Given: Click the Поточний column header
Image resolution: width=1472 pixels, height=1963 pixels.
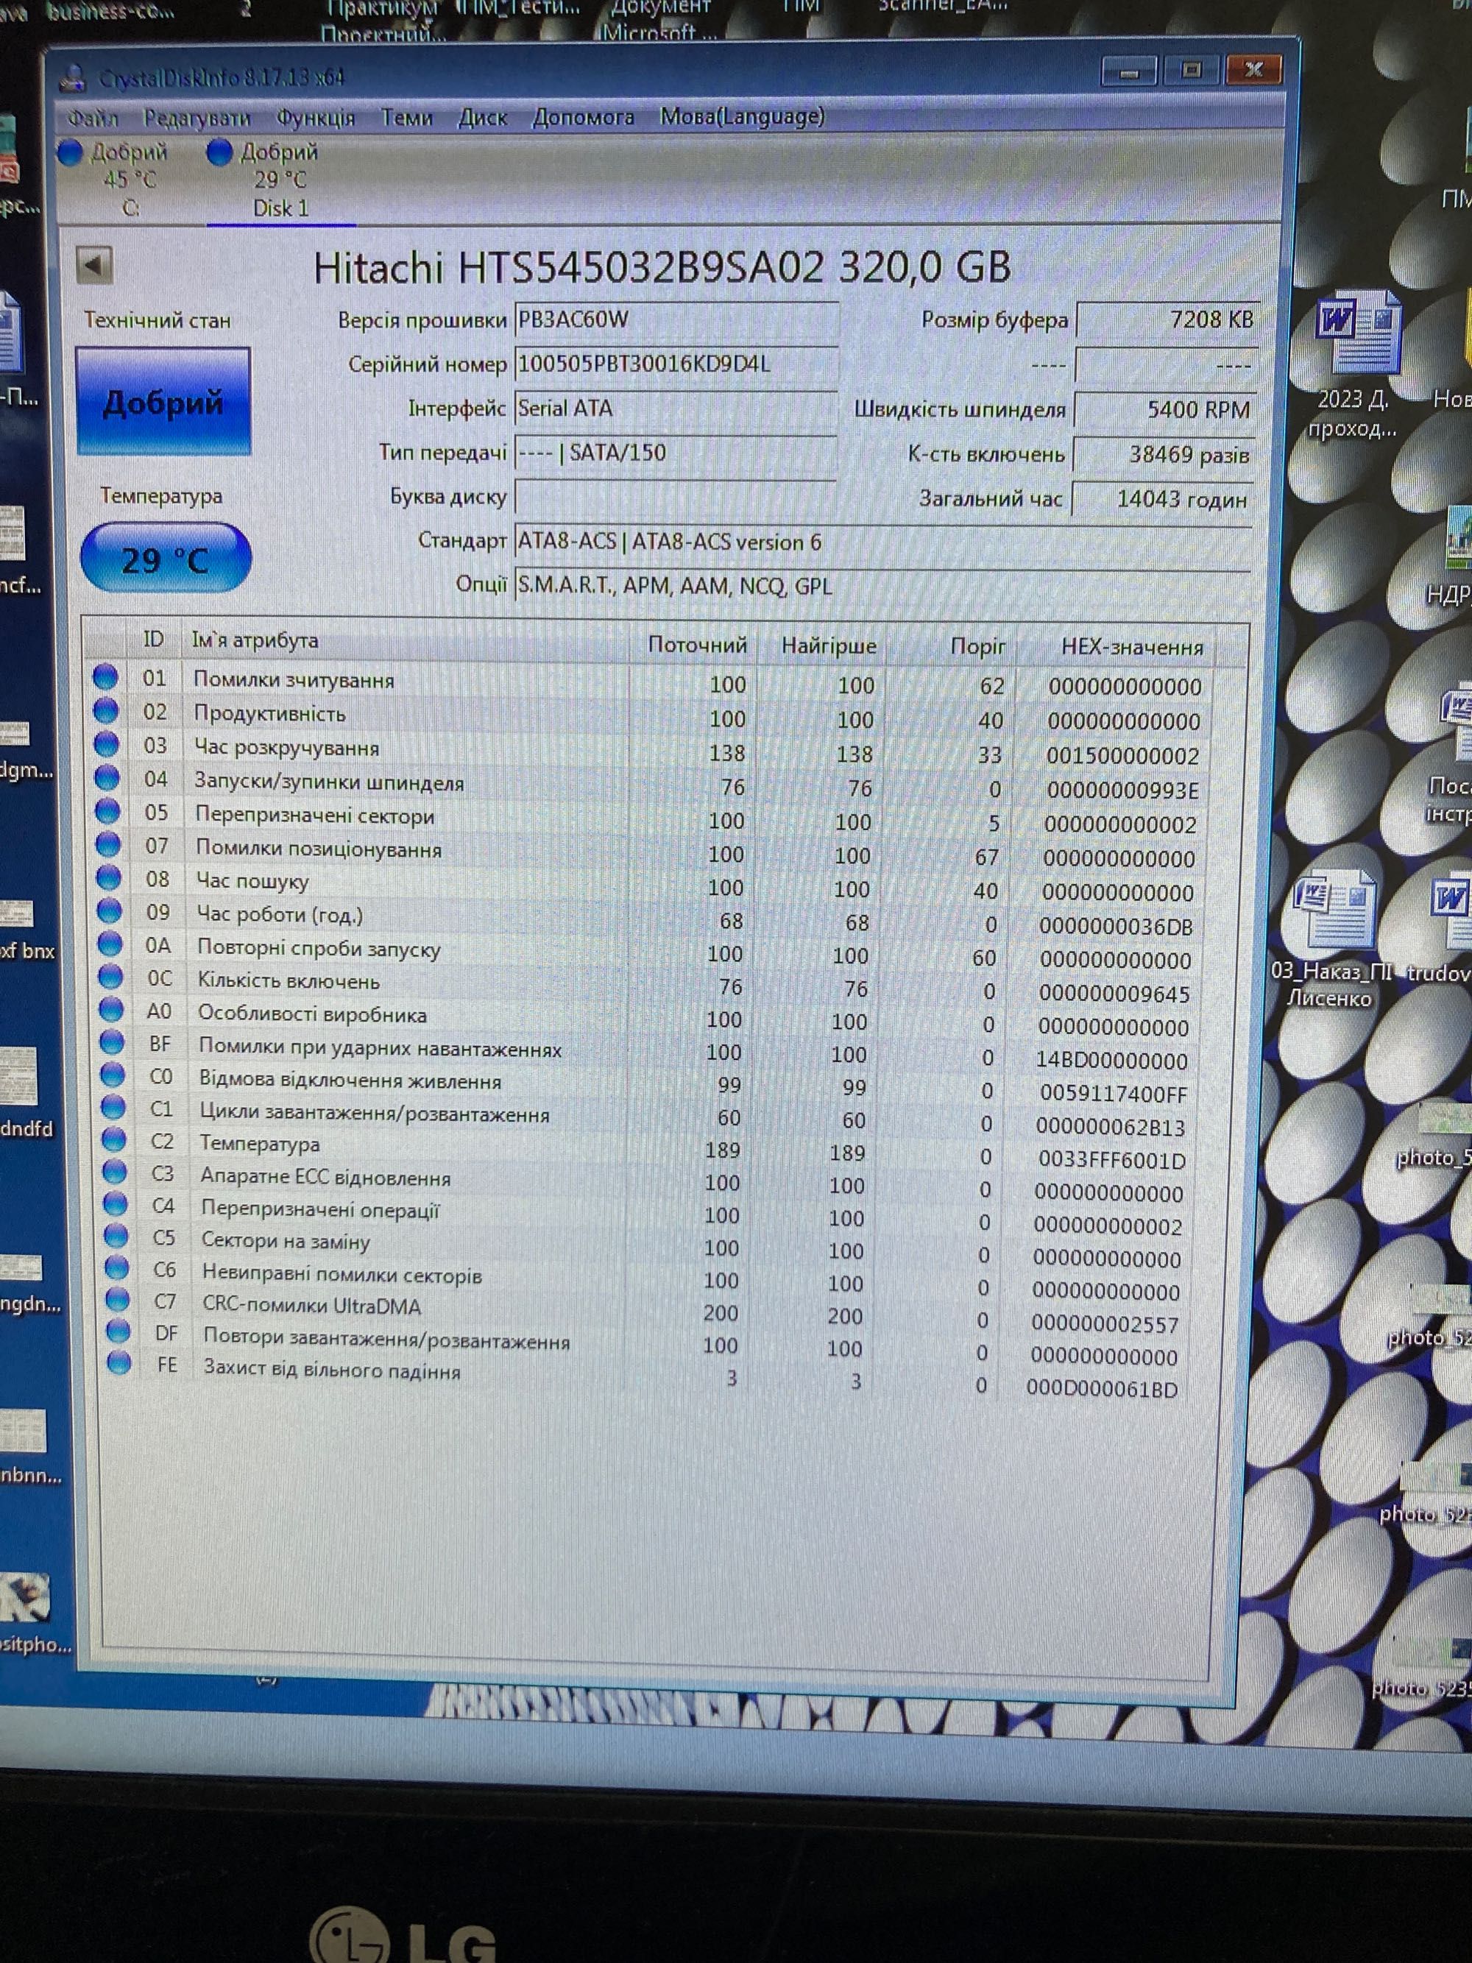Looking at the screenshot, I should [698, 644].
